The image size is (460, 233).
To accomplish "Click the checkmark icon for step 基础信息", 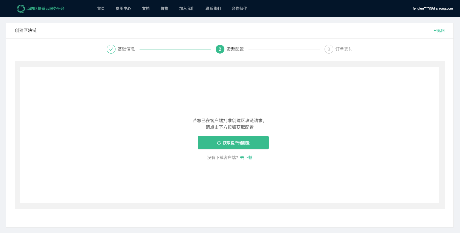I will point(111,49).
